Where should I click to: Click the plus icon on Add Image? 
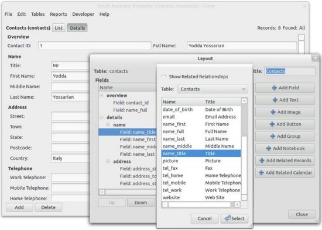pyautogui.click(x=273, y=112)
